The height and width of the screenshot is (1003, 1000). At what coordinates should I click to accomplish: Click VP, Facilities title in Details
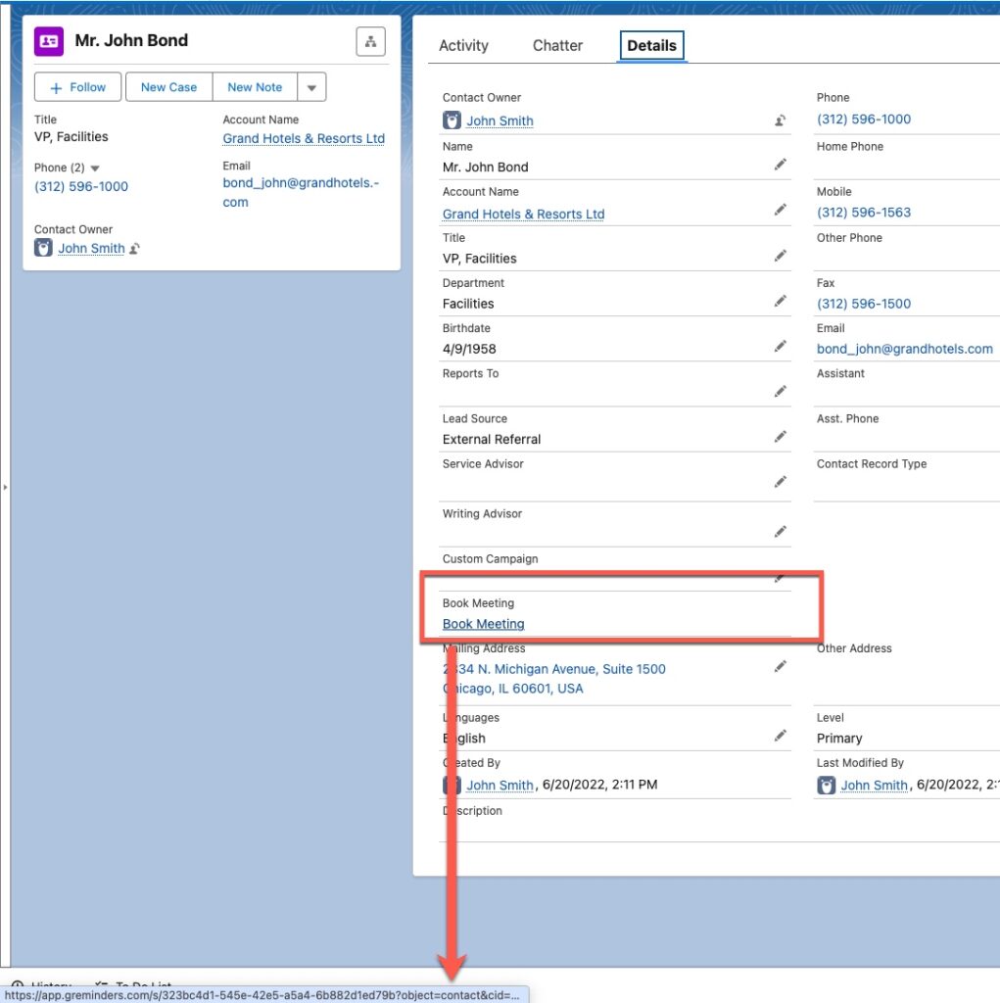[x=479, y=259]
